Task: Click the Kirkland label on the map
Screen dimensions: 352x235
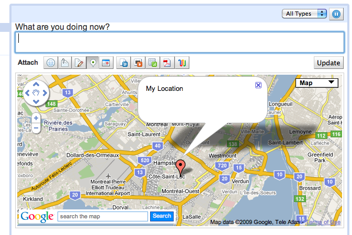Action: point(33,199)
